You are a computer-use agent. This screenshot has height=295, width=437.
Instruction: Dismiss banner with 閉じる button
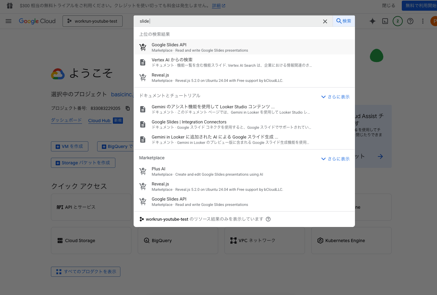coord(389,6)
